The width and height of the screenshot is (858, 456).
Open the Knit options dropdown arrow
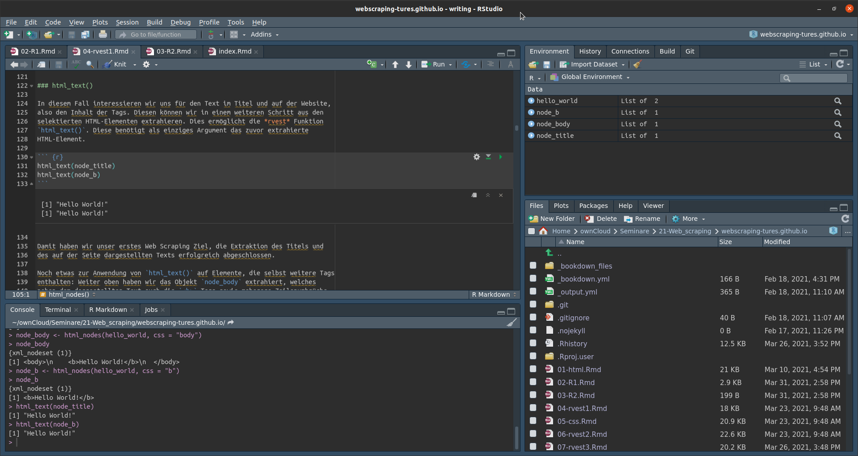pos(134,65)
